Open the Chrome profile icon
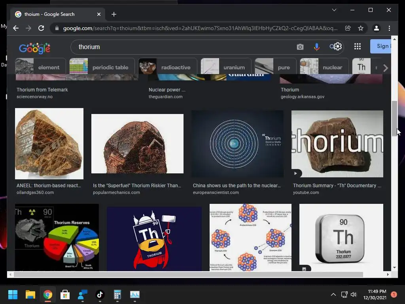 pos(377,28)
